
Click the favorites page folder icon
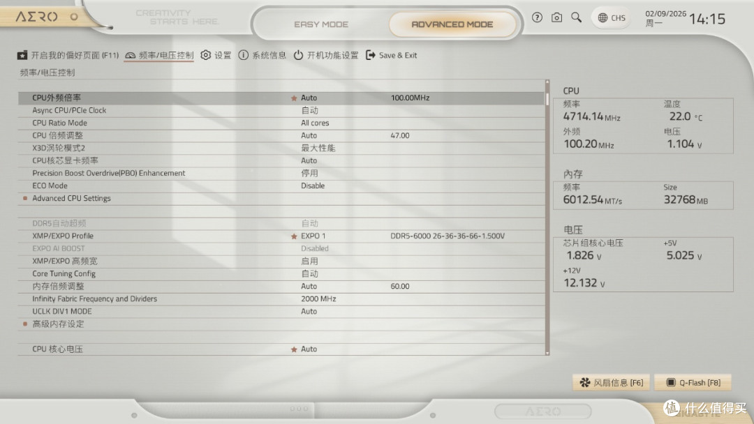[x=22, y=55]
